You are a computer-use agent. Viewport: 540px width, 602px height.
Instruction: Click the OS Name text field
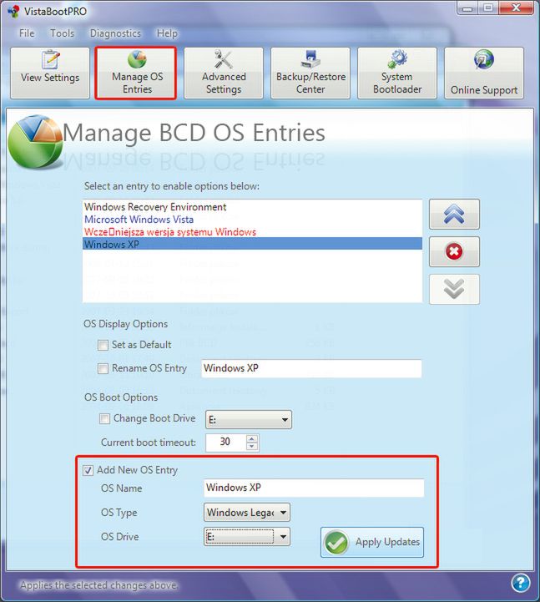coord(314,488)
